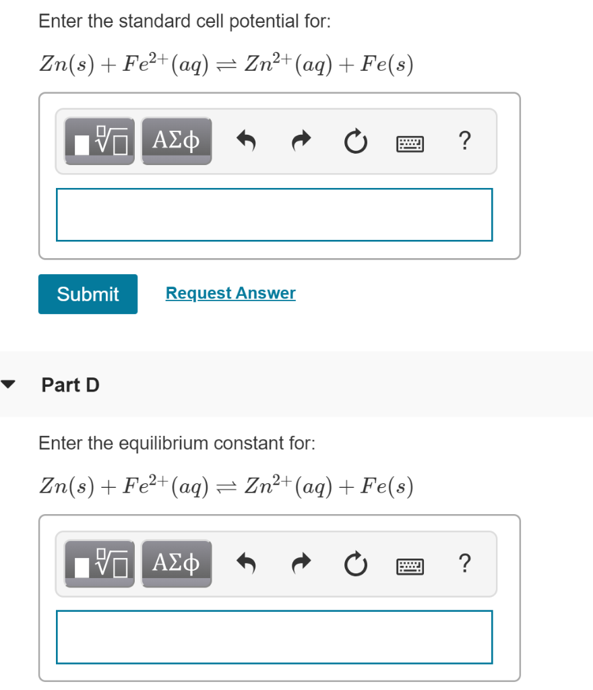Reset the Part D answer field
The image size is (593, 690).
(x=355, y=564)
